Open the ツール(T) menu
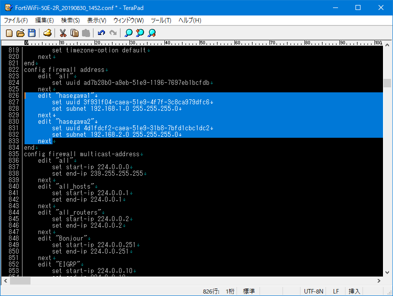The height and width of the screenshot is (296, 393). tap(161, 20)
